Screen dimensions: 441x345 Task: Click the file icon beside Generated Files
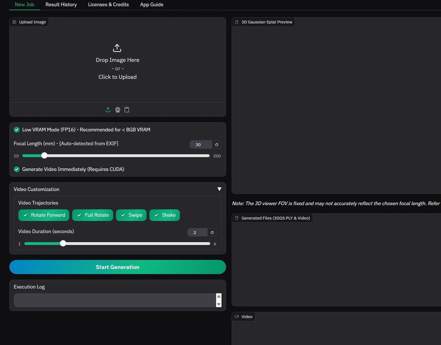(x=237, y=218)
